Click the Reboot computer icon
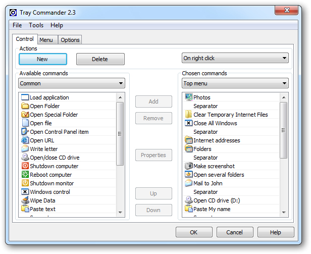This screenshot has height=254, width=311. [x=25, y=175]
